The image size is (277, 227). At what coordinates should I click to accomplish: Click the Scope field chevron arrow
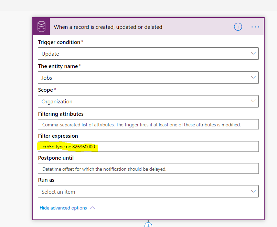click(x=253, y=101)
